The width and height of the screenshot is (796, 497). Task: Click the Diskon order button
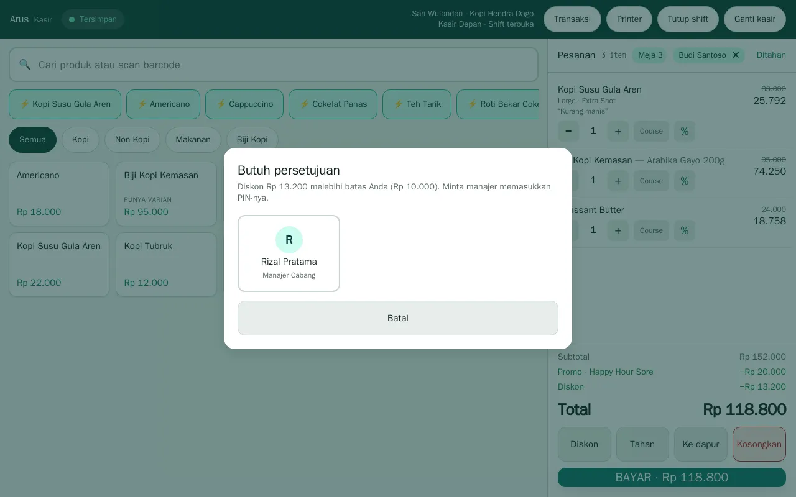(584, 444)
